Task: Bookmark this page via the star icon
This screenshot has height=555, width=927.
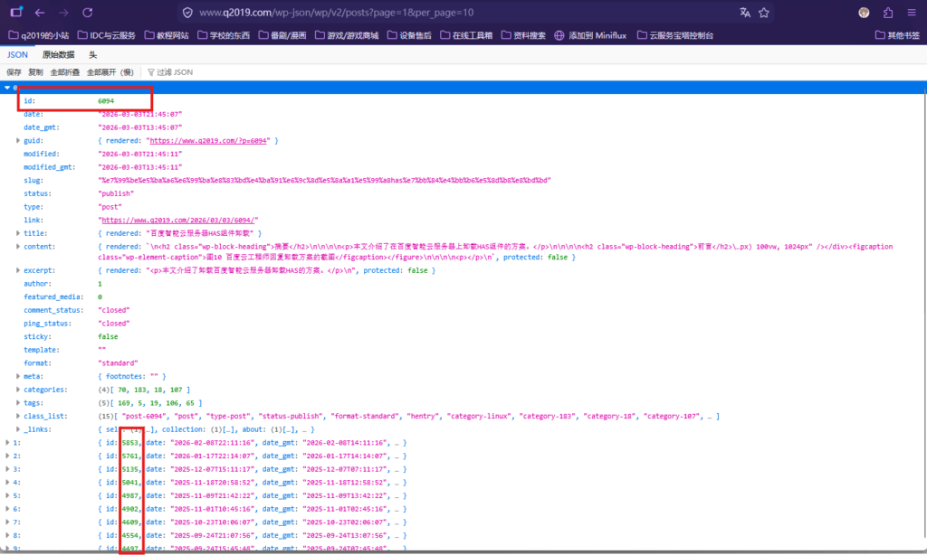Action: (x=763, y=13)
